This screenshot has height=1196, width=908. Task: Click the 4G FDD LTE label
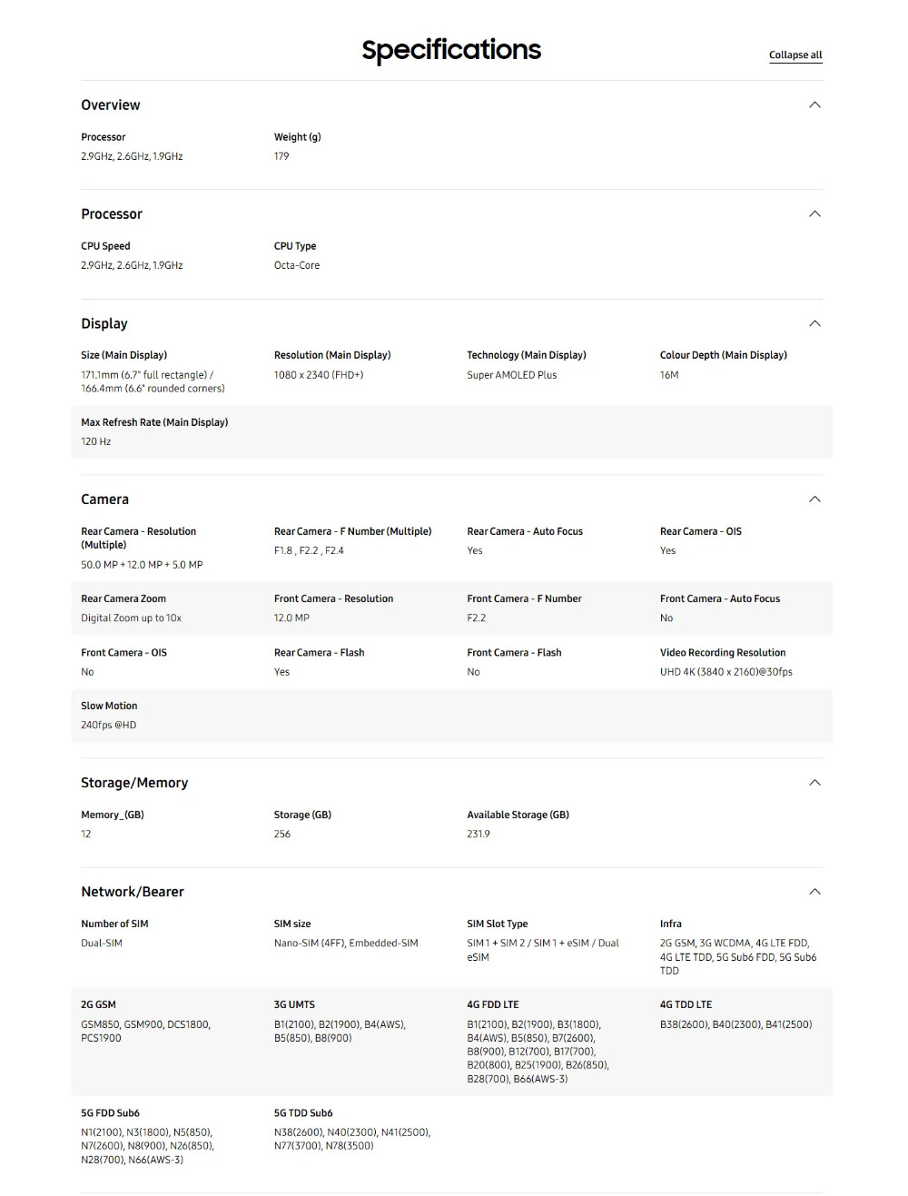click(493, 1004)
